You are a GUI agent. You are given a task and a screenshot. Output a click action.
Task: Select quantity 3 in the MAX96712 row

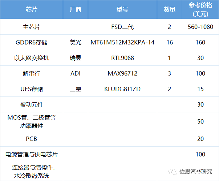170,73
